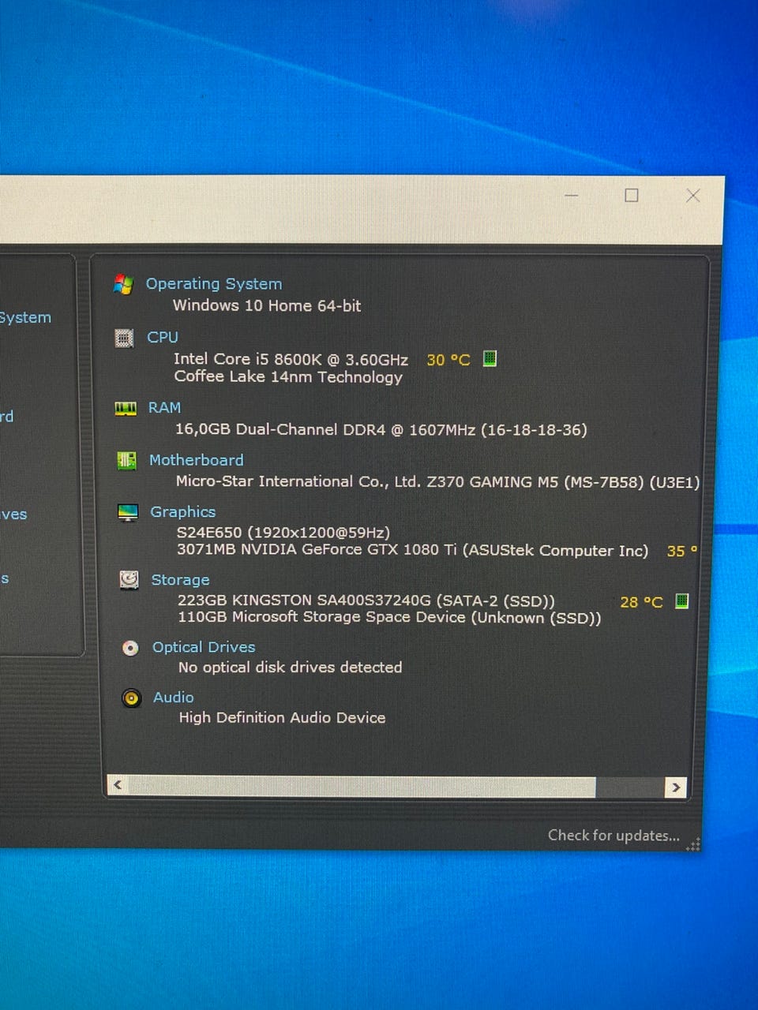Select S24E650 (1920x1200@59Hz) monitor text
Image resolution: width=758 pixels, height=1010 pixels.
(x=283, y=533)
